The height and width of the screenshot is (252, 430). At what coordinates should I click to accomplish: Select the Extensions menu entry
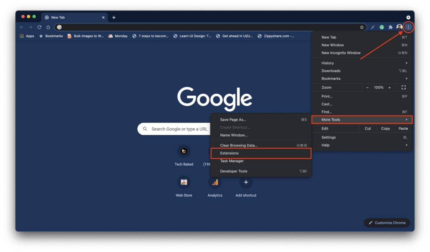coord(229,153)
